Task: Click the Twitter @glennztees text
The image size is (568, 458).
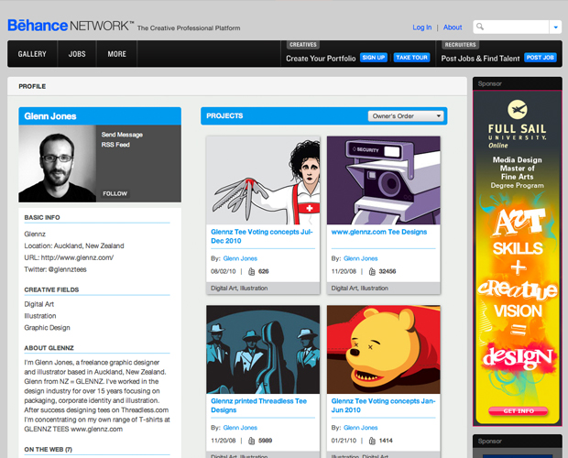Action: (55, 269)
